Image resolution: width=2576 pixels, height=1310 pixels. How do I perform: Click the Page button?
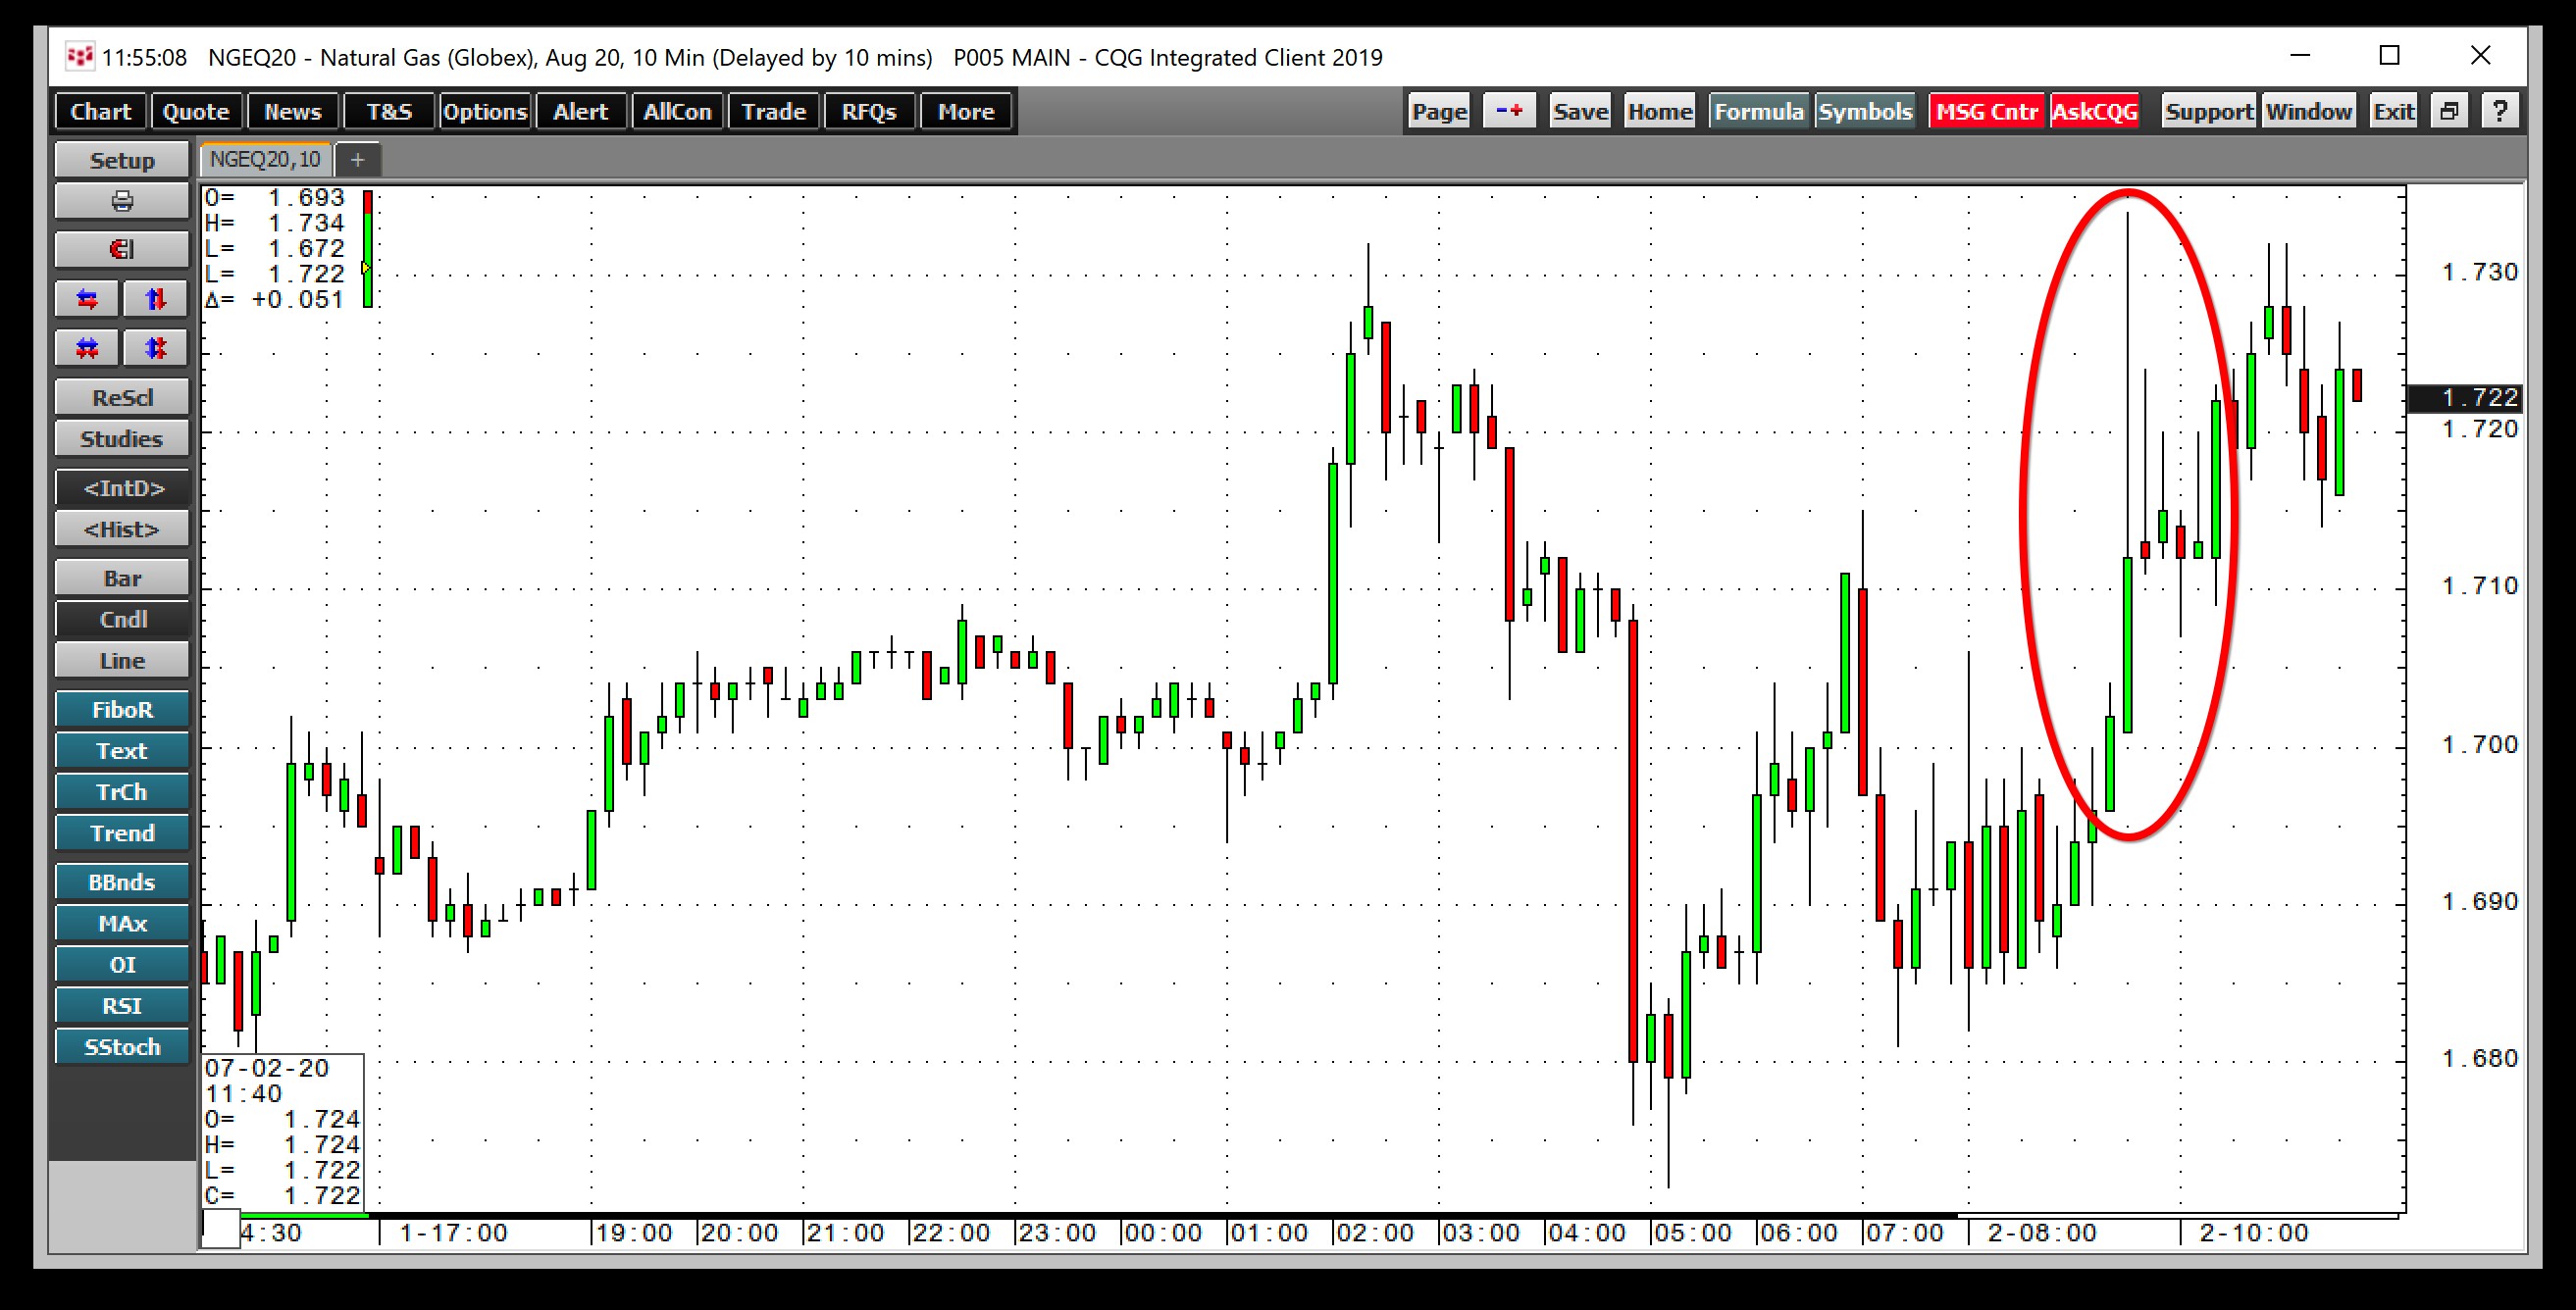[x=1439, y=111]
